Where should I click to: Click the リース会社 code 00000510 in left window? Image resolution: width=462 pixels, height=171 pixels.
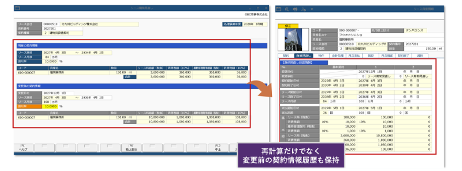pyautogui.click(x=50, y=24)
